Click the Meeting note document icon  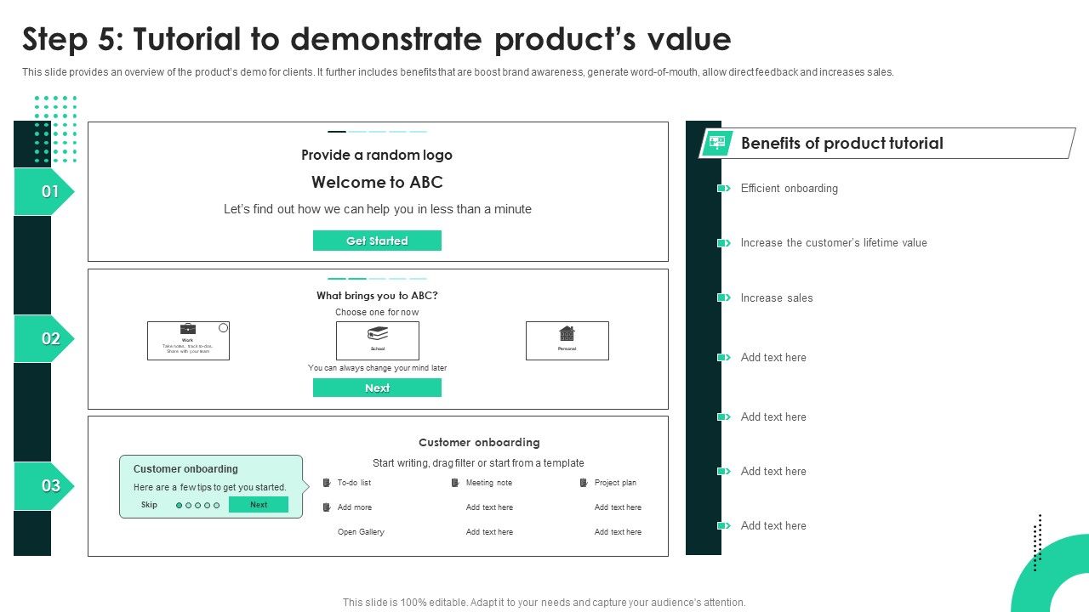[x=455, y=483]
